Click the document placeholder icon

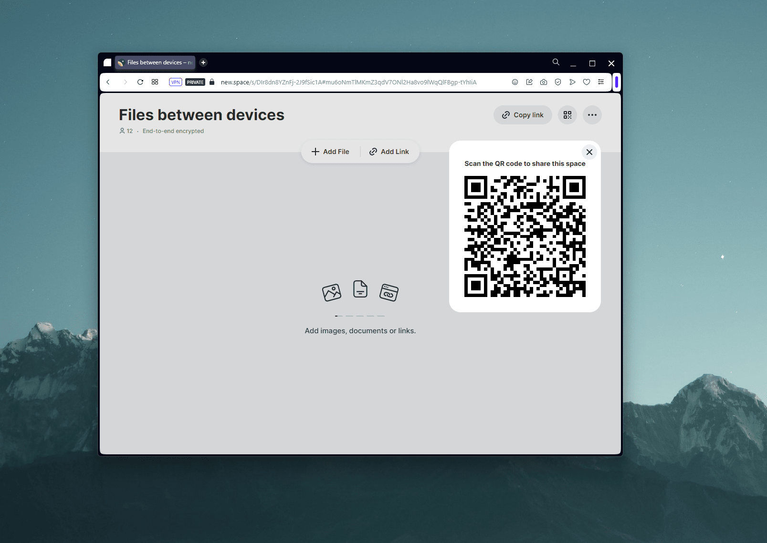(x=360, y=289)
